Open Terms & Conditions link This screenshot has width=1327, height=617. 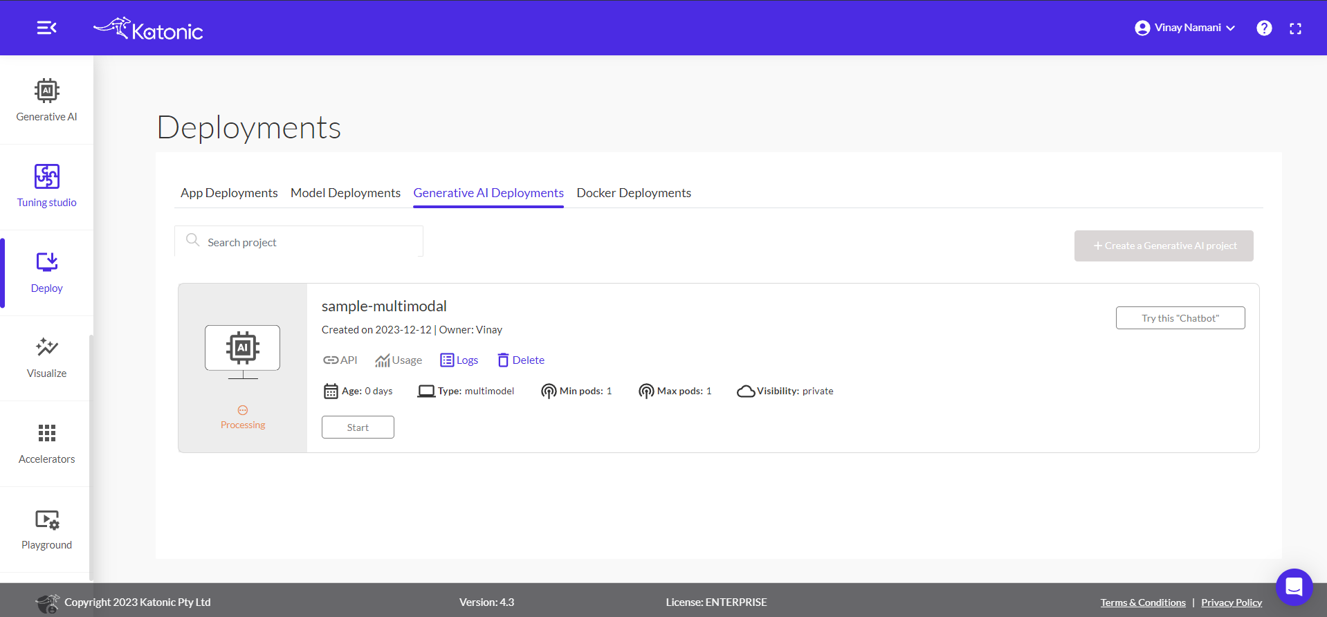[1143, 602]
